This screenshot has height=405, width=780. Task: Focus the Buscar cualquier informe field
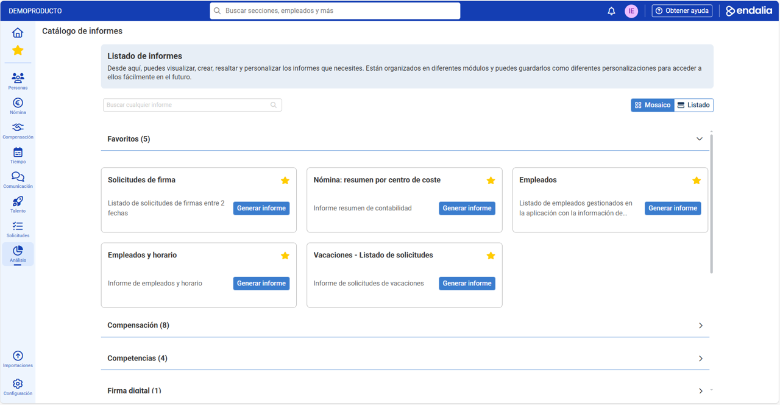(x=192, y=105)
